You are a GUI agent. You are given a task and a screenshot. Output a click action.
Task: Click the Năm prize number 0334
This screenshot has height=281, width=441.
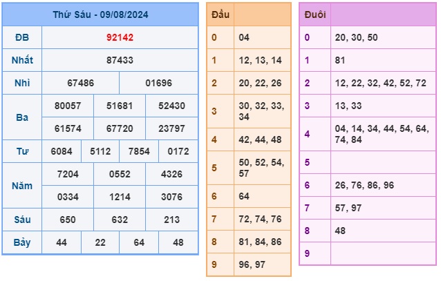[x=68, y=197]
